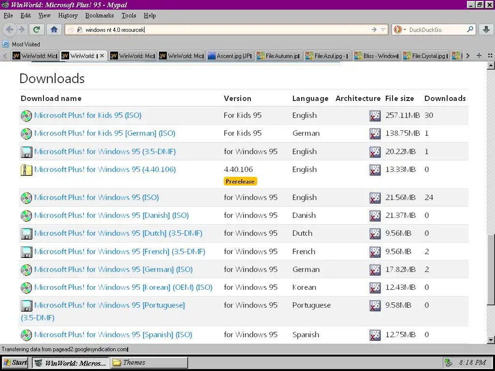Click the x86 architecture icon in the 13.33MB row

(375, 170)
